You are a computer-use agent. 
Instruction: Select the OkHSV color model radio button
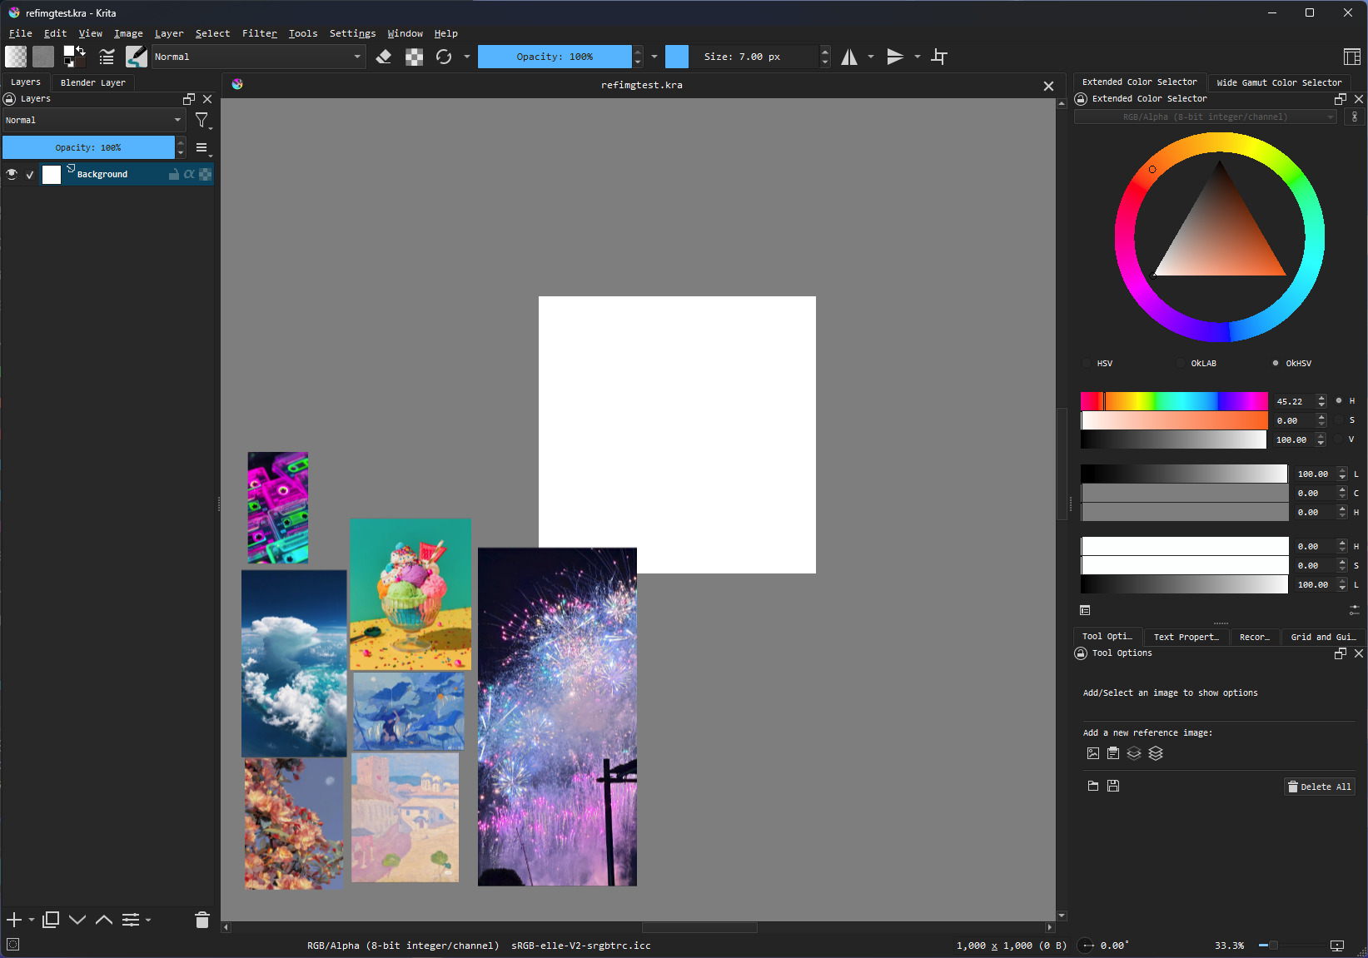(x=1276, y=363)
